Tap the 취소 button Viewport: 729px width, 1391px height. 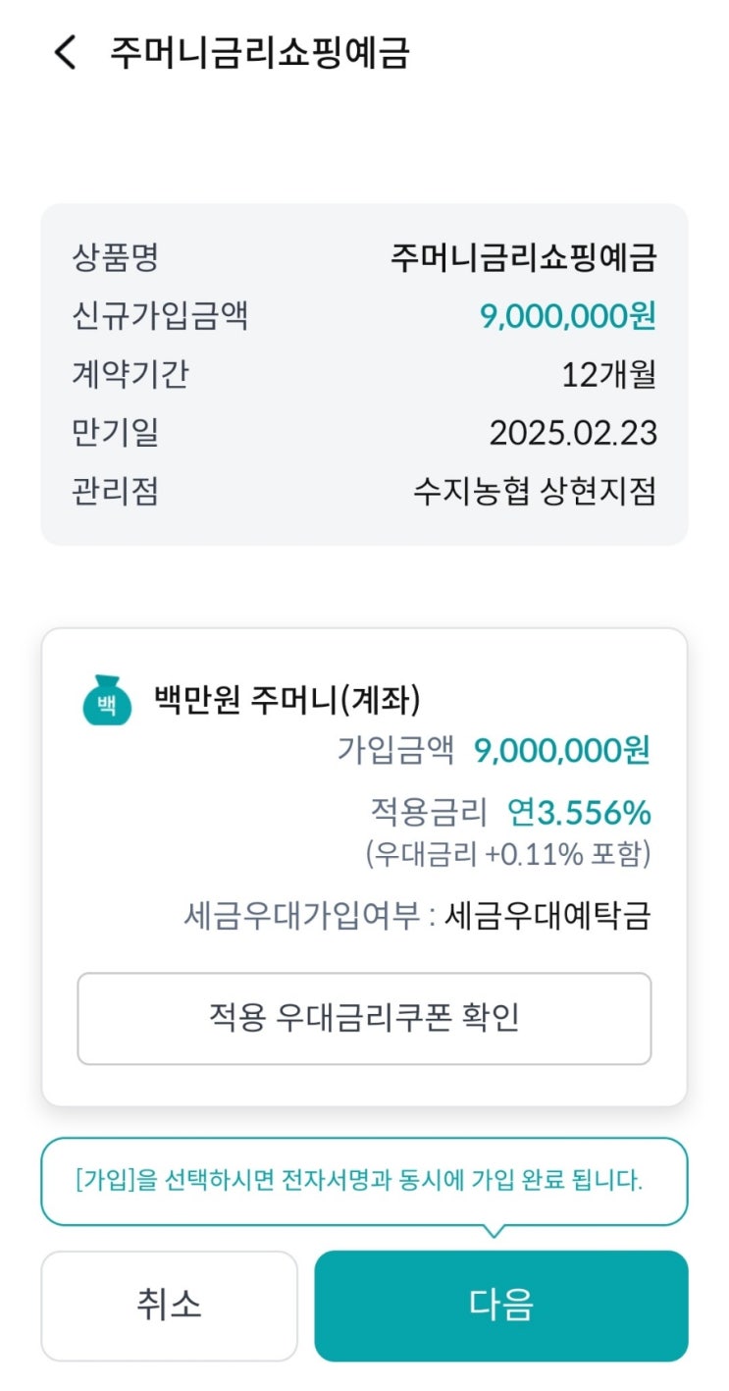click(x=169, y=1305)
